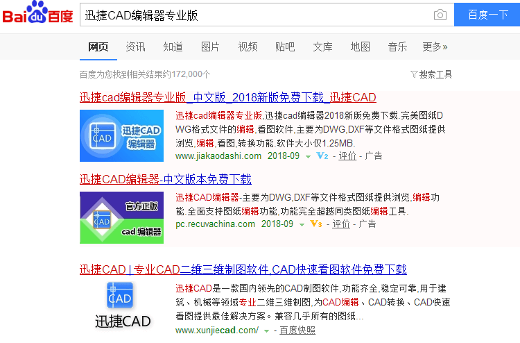The width and height of the screenshot is (520, 343).
Task: Expand 更多» categories
Action: pyautogui.click(x=435, y=47)
